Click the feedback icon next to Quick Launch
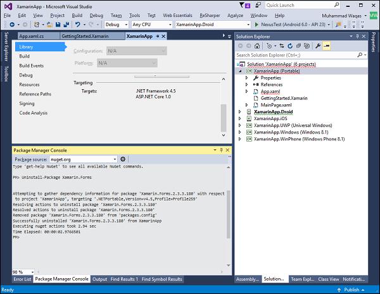 [258, 5]
